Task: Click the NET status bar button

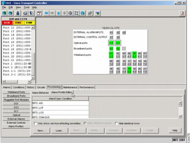Action: tap(175, 140)
